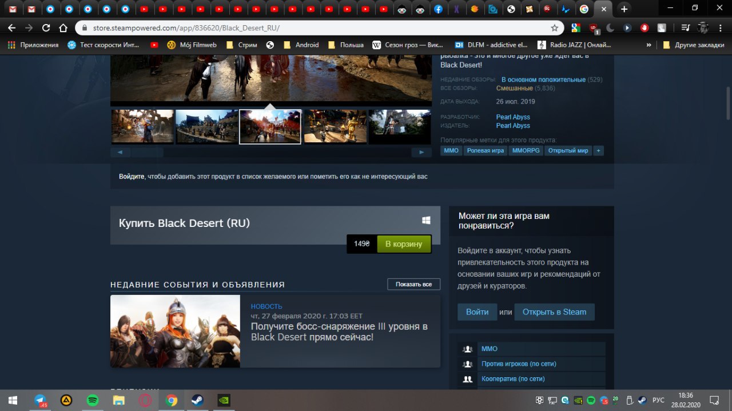Open the Windows Start menu
Screen dimensions: 732x411
[x=13, y=400]
